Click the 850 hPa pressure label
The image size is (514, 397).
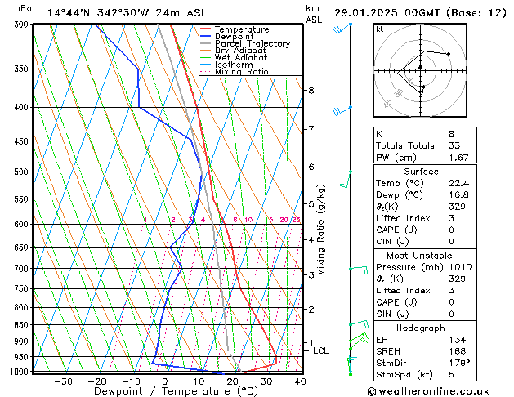pos(22,325)
